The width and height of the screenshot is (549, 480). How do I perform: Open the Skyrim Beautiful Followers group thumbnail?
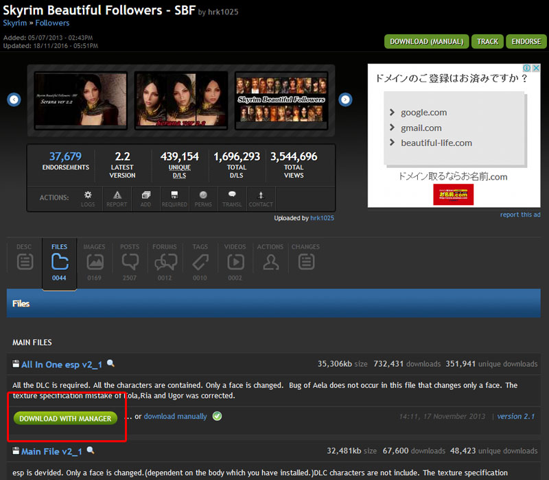pyautogui.click(x=281, y=101)
